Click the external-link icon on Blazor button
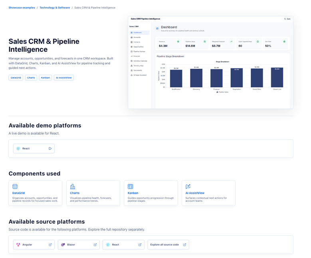Screen dimensions: 311x258 click(95, 245)
